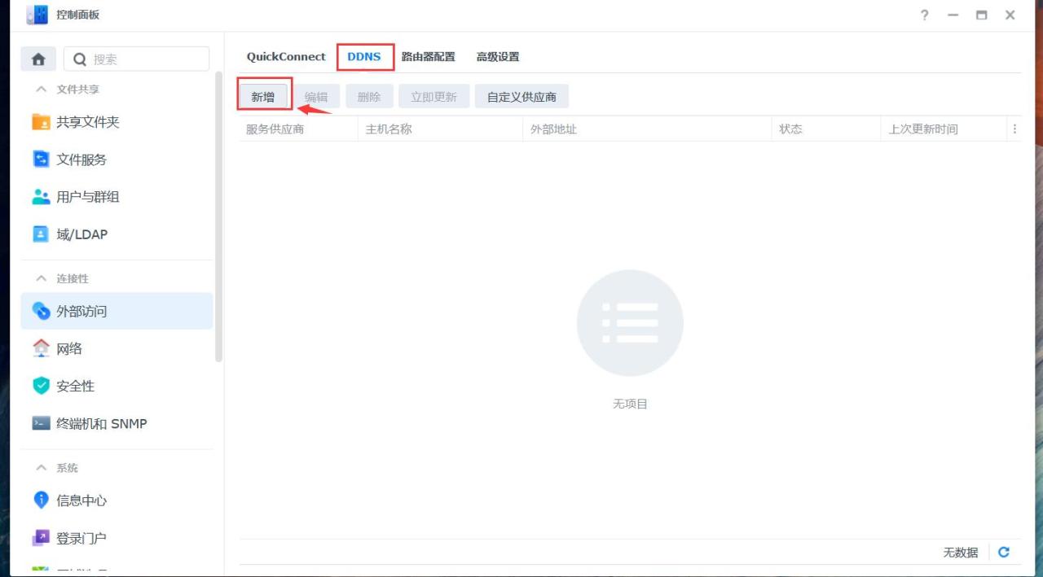Open the Network (网络) house icon

click(41, 348)
